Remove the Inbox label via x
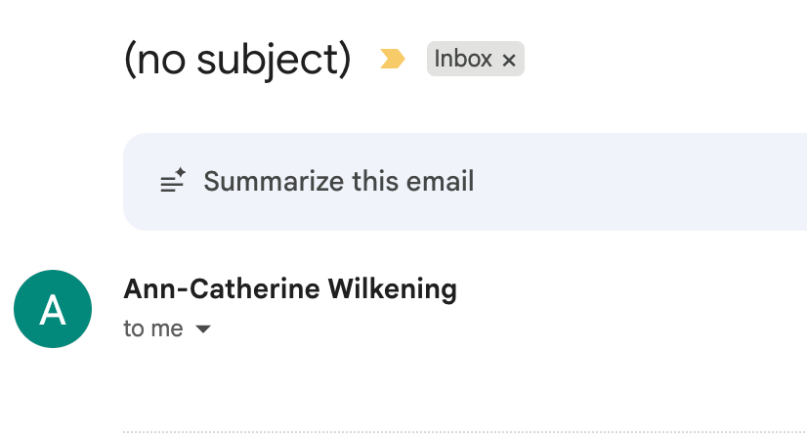 [x=508, y=61]
